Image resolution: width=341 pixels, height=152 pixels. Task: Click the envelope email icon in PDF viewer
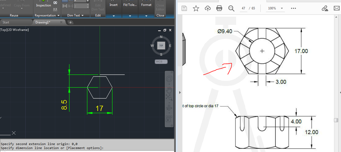click(x=337, y=9)
